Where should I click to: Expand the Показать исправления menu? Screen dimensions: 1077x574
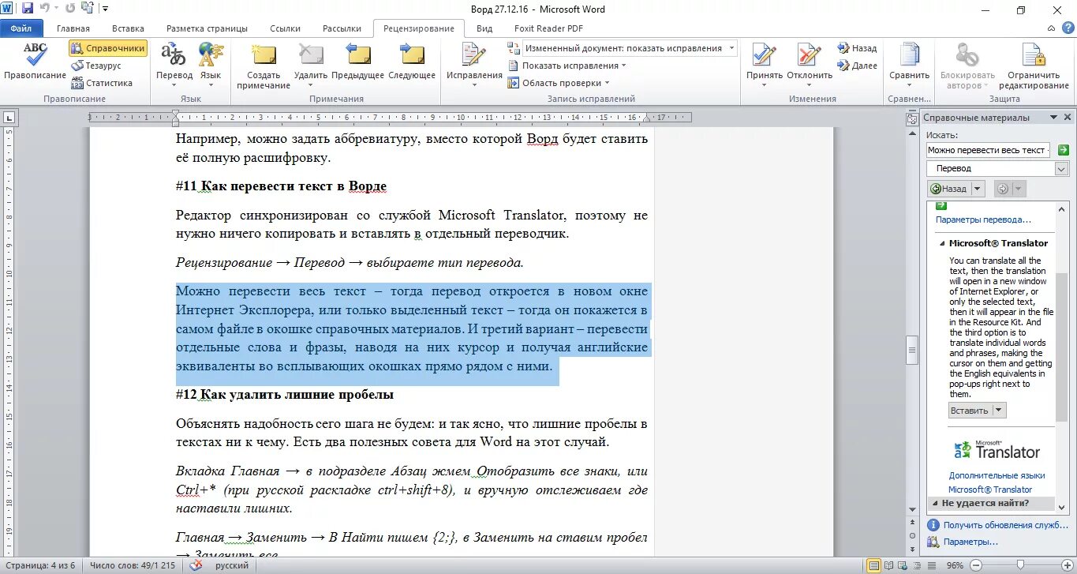(x=567, y=66)
